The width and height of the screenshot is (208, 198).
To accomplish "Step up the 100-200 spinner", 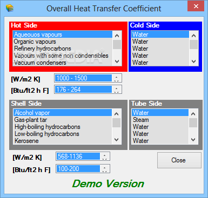I will pos(105,167).
